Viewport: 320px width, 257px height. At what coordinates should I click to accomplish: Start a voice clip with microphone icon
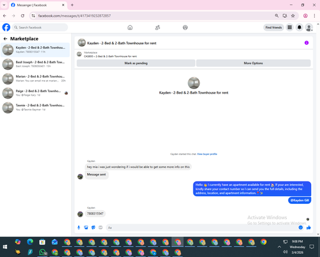79,228
